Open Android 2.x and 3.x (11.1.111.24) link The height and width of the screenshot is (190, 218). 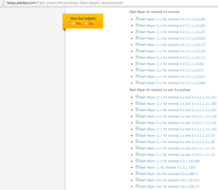pyautogui.click(x=178, y=110)
